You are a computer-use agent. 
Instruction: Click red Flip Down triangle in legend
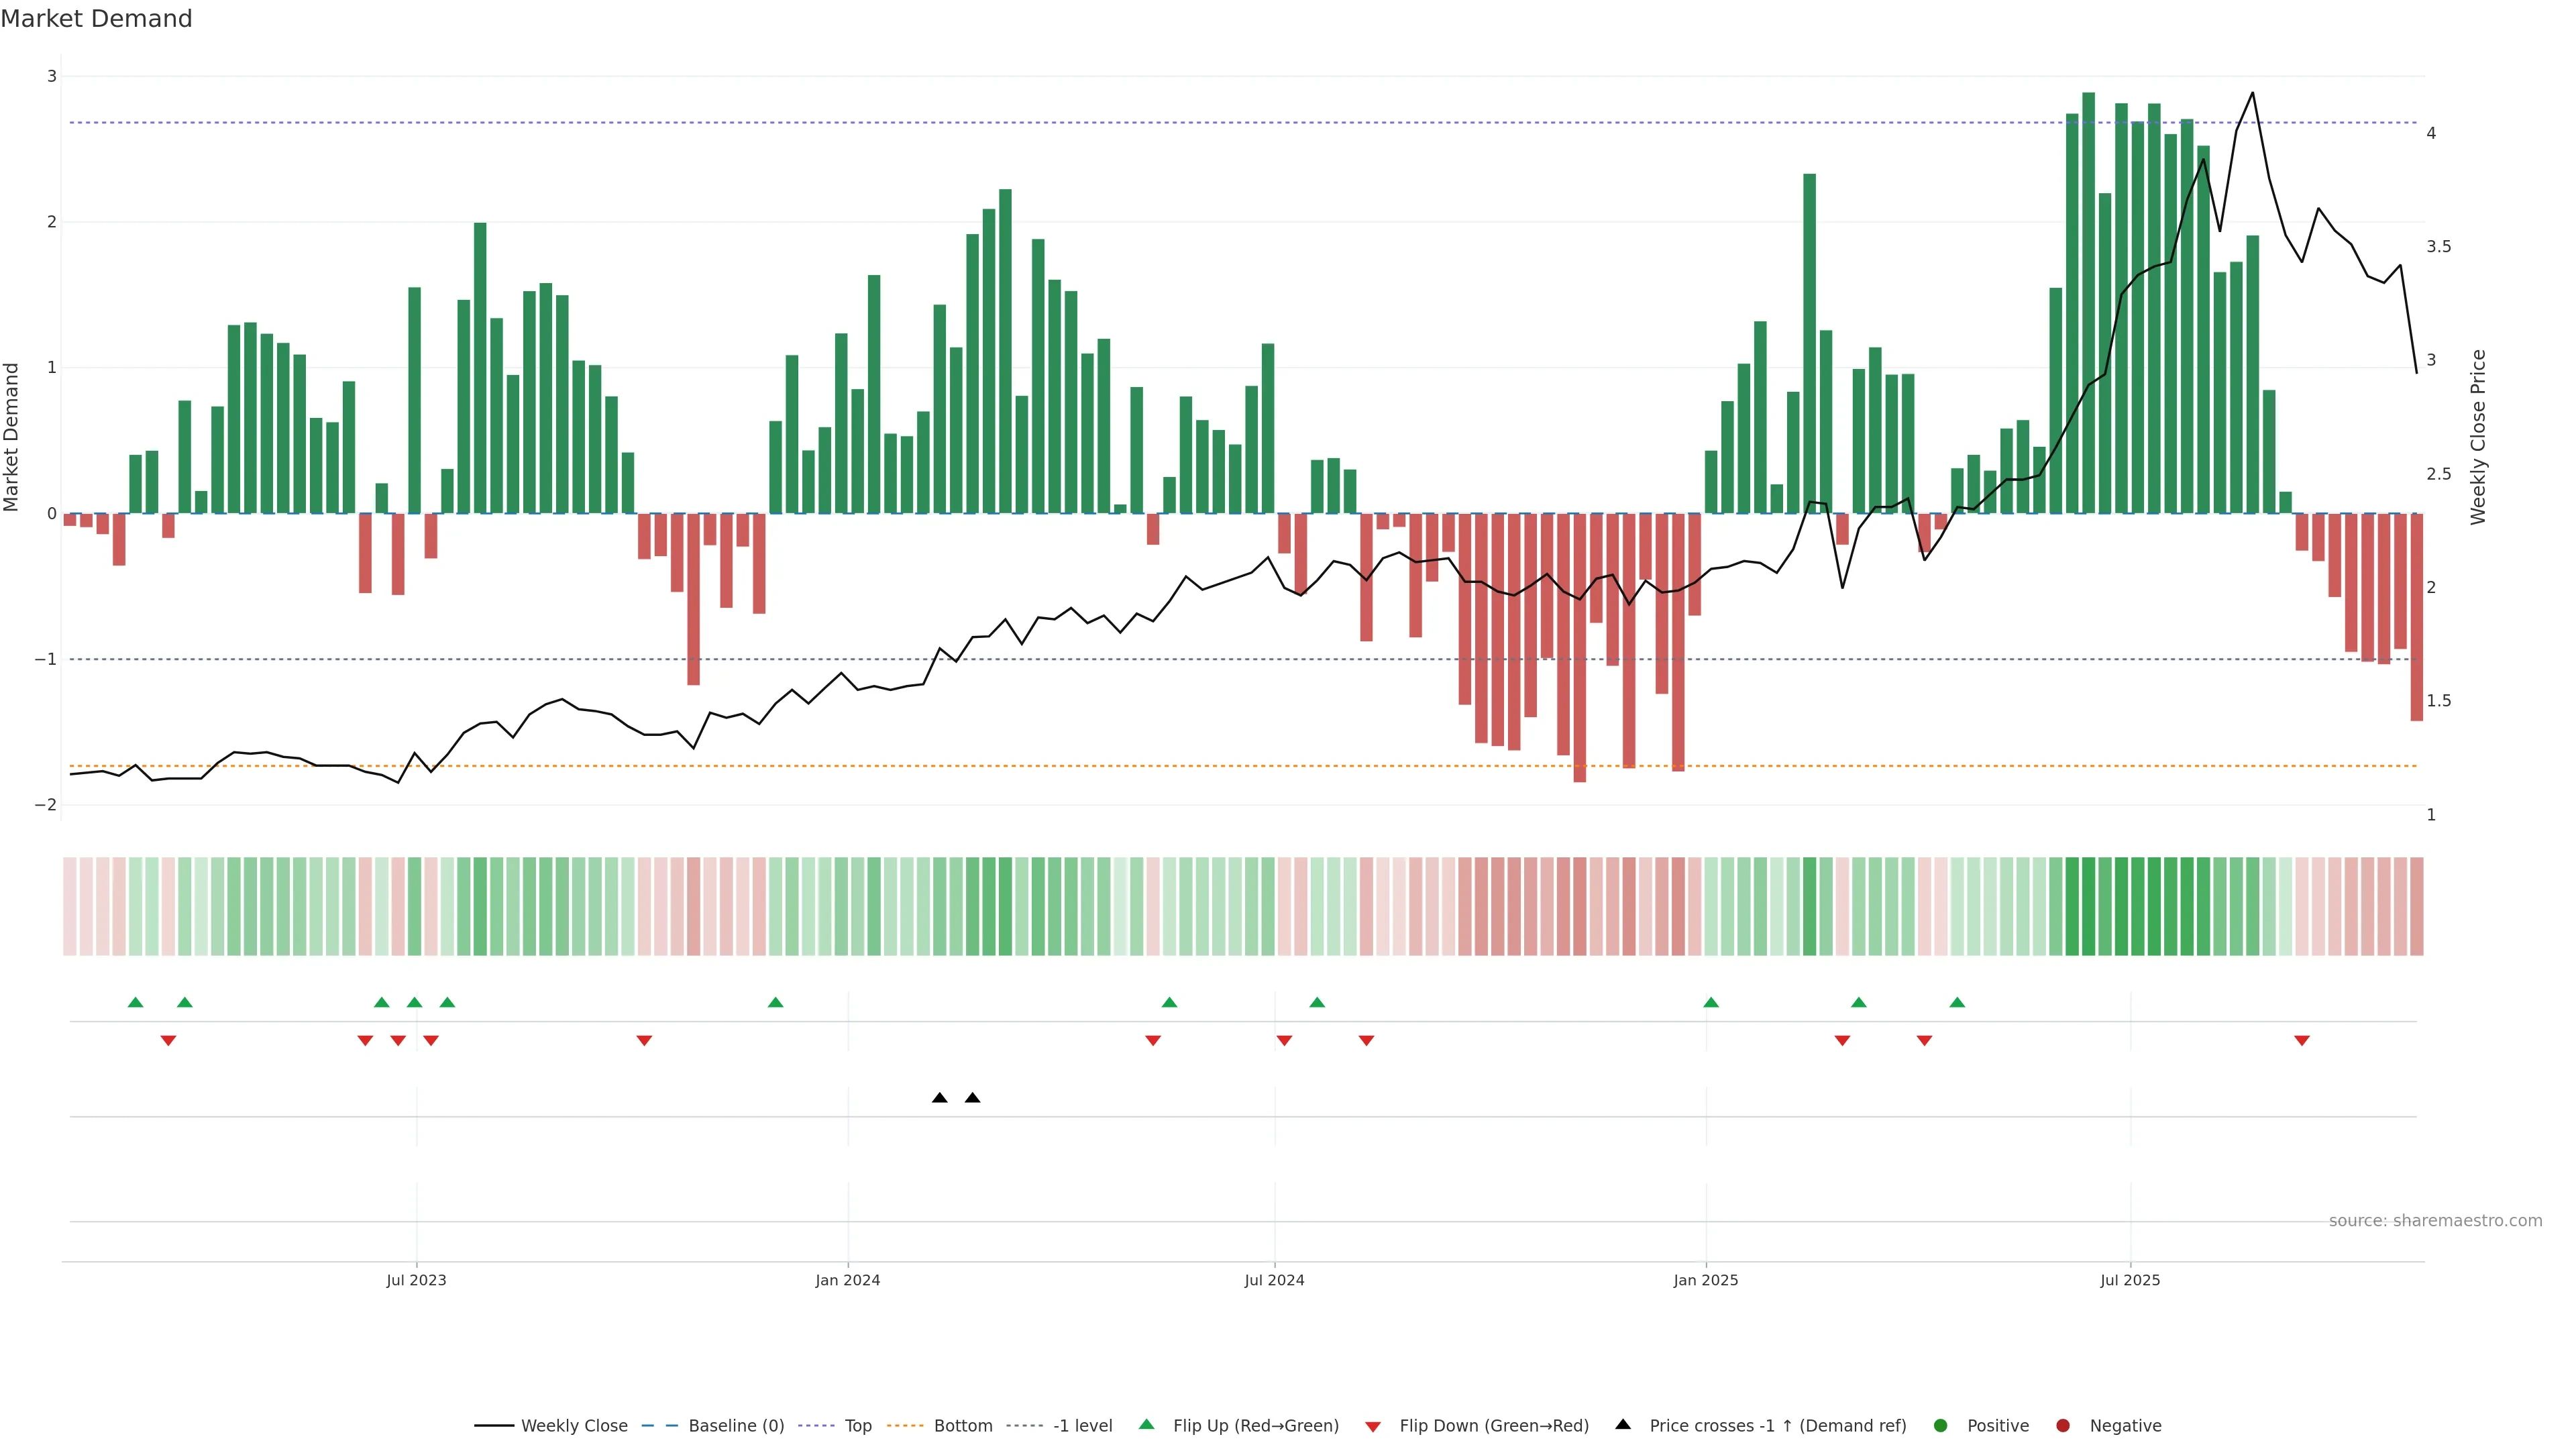1373,1426
